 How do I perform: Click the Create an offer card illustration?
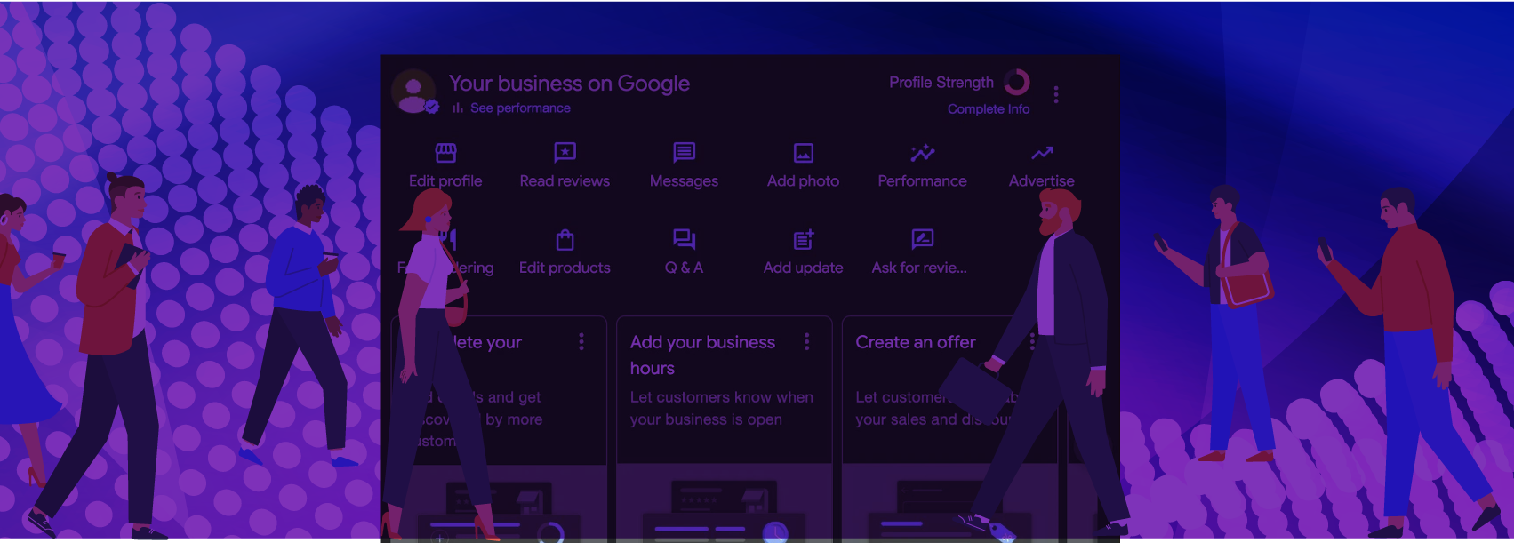click(949, 503)
